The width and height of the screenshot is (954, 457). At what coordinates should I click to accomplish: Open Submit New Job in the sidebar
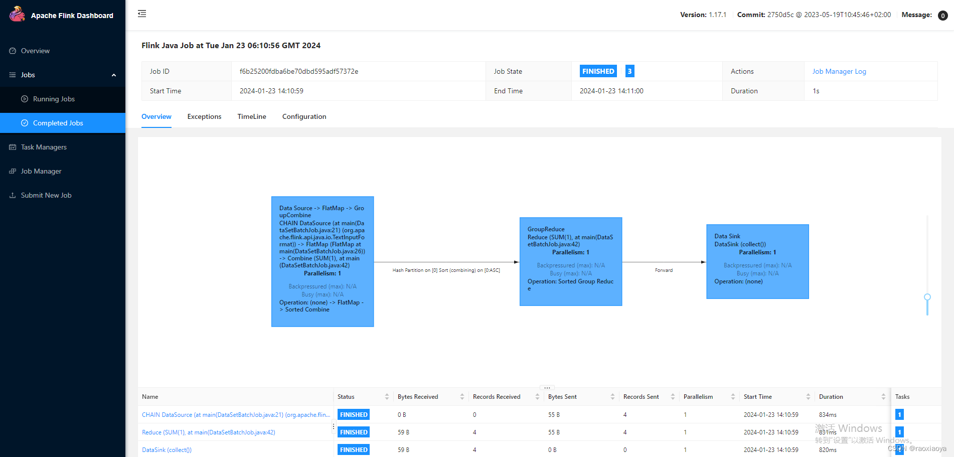pos(63,195)
